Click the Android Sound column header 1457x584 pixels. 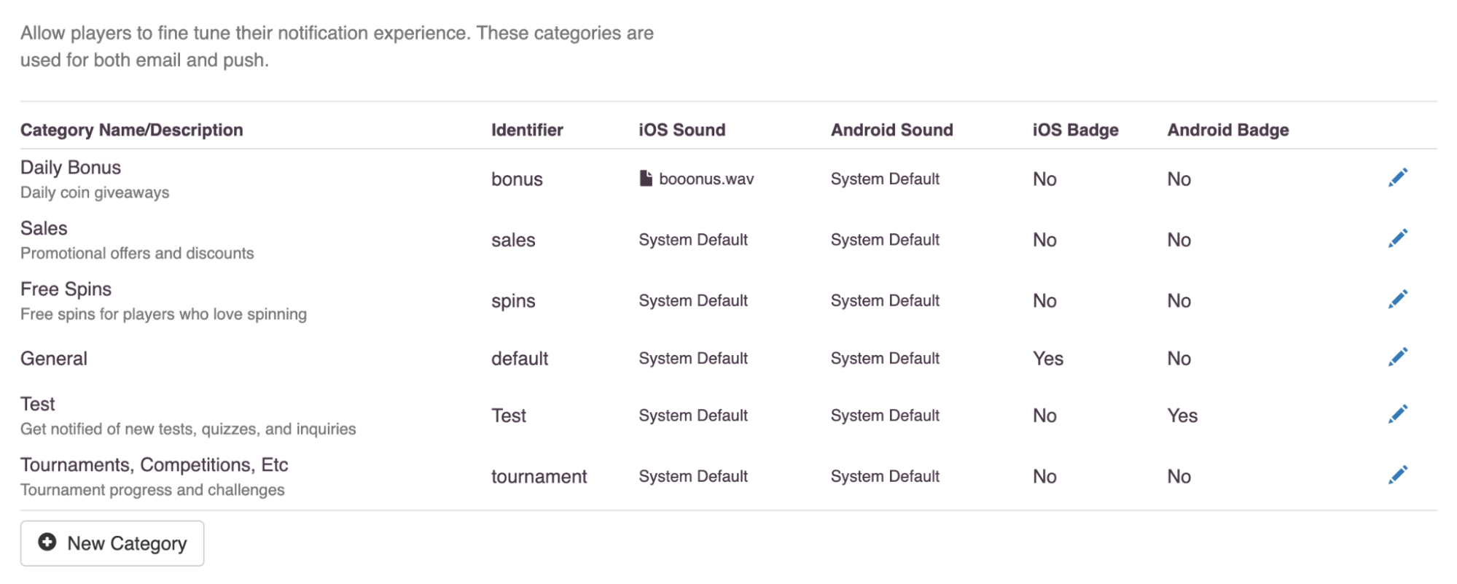click(891, 130)
